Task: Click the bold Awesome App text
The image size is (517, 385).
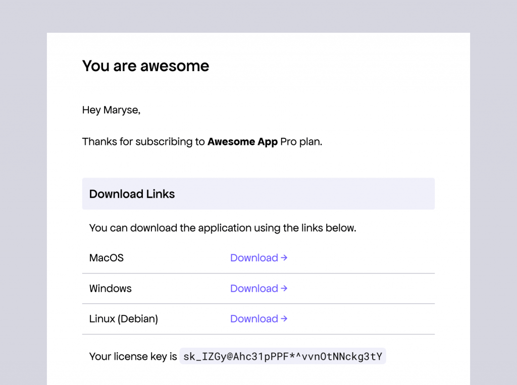Action: pos(242,142)
